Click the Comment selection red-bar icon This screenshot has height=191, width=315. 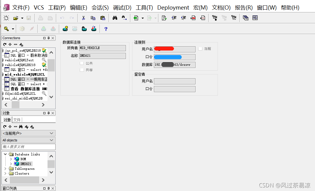coord(193,18)
